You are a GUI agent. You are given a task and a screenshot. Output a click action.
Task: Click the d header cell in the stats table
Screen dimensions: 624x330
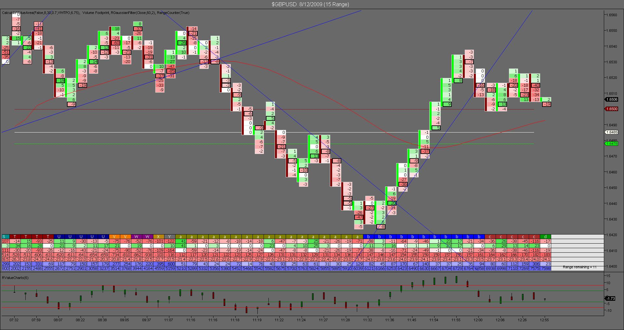pos(545,237)
